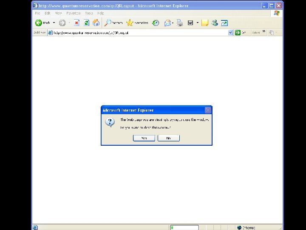Open the Messenger people icon
The image size is (306, 230).
tap(215, 23)
